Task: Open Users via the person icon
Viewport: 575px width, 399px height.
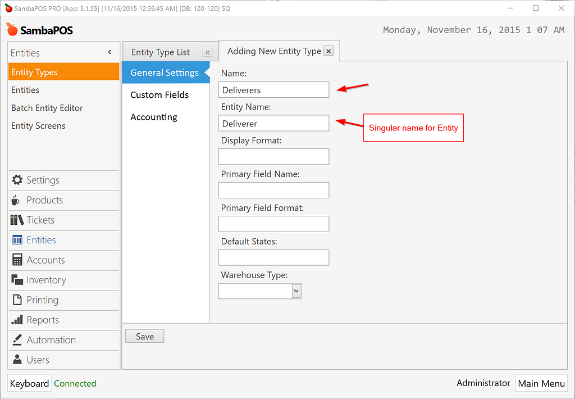Action: (17, 360)
